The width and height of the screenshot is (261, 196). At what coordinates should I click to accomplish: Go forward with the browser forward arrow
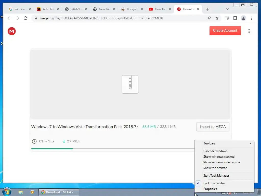point(17,18)
